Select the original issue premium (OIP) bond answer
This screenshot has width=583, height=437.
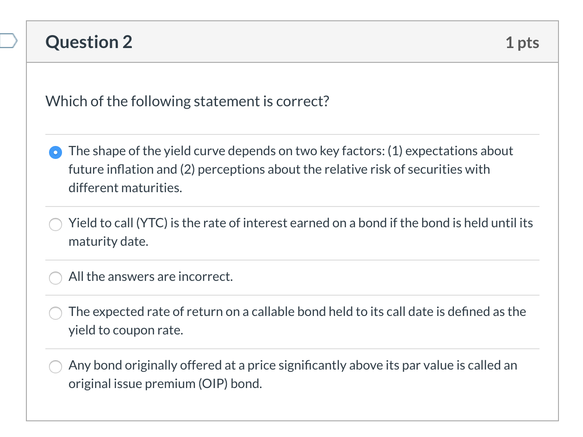[x=55, y=367]
